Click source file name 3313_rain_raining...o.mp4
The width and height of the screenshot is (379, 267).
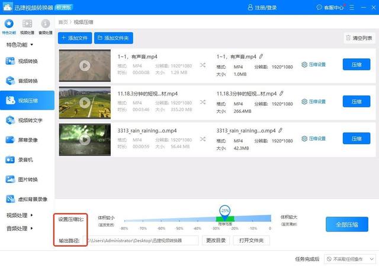[x=147, y=131]
